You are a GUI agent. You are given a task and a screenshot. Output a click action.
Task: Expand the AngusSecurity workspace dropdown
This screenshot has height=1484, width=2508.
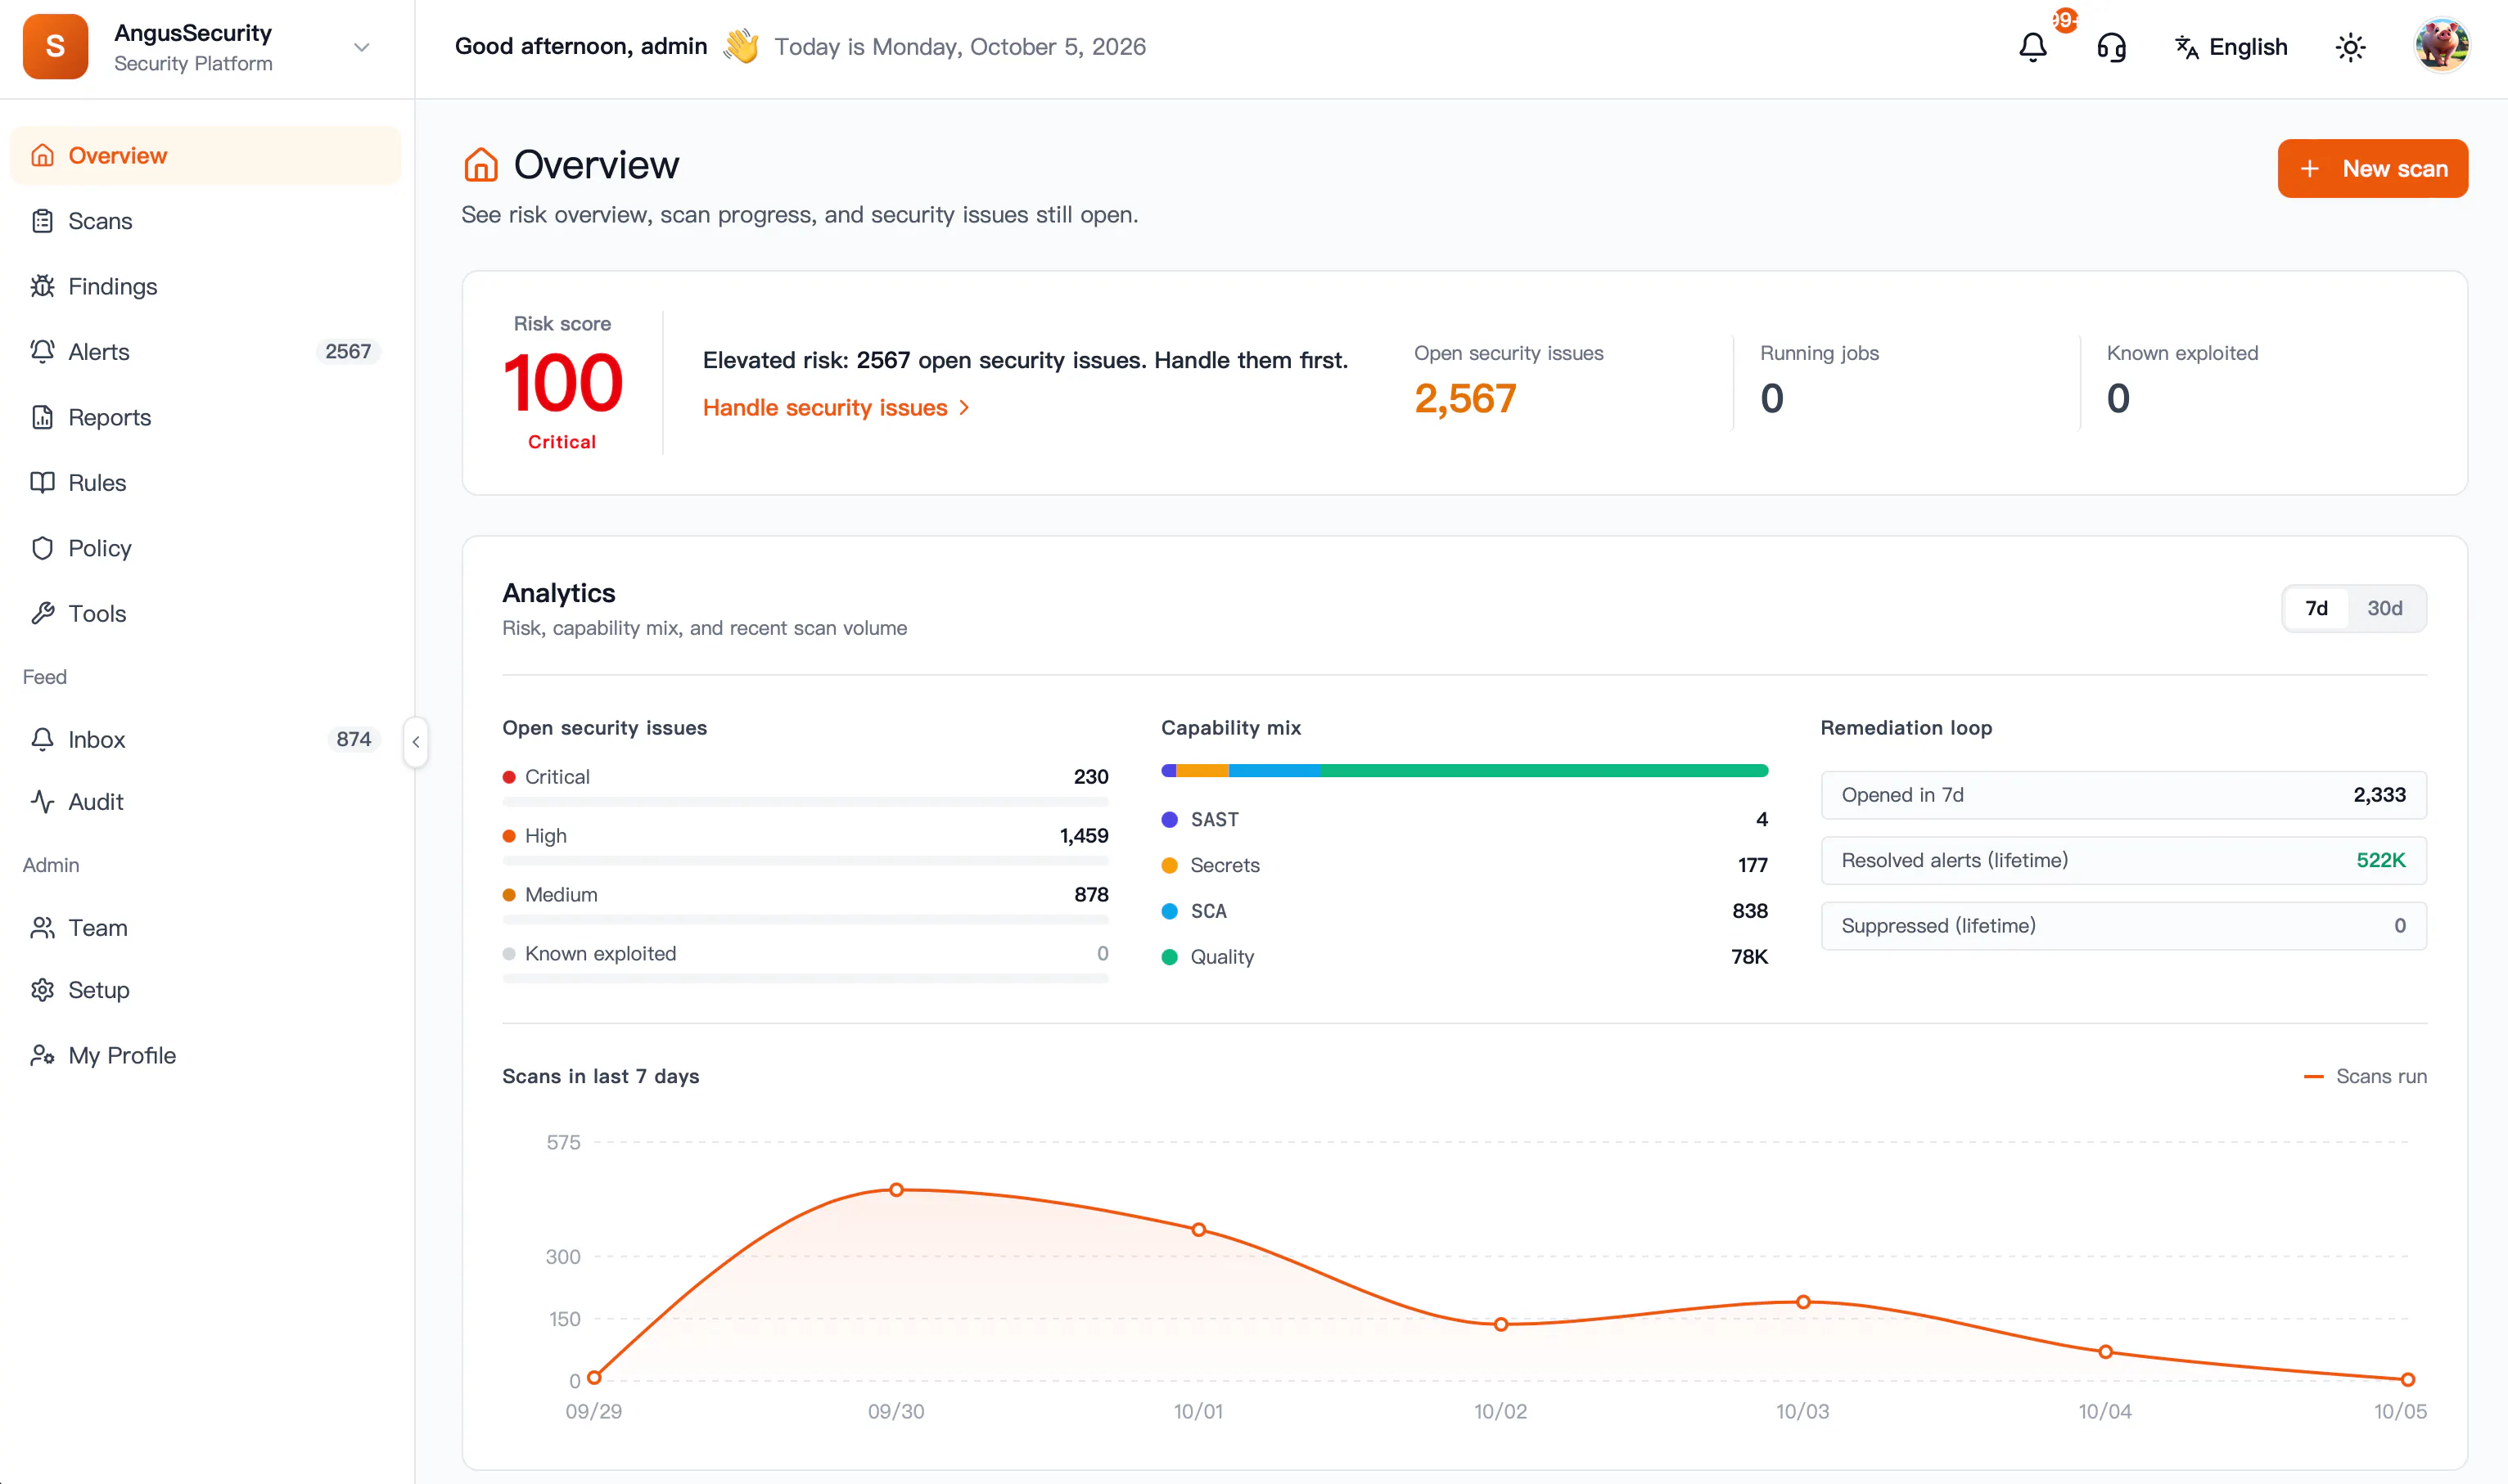361,47
